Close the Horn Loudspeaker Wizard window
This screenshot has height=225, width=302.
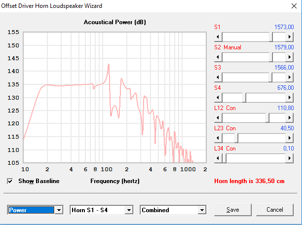point(294,6)
